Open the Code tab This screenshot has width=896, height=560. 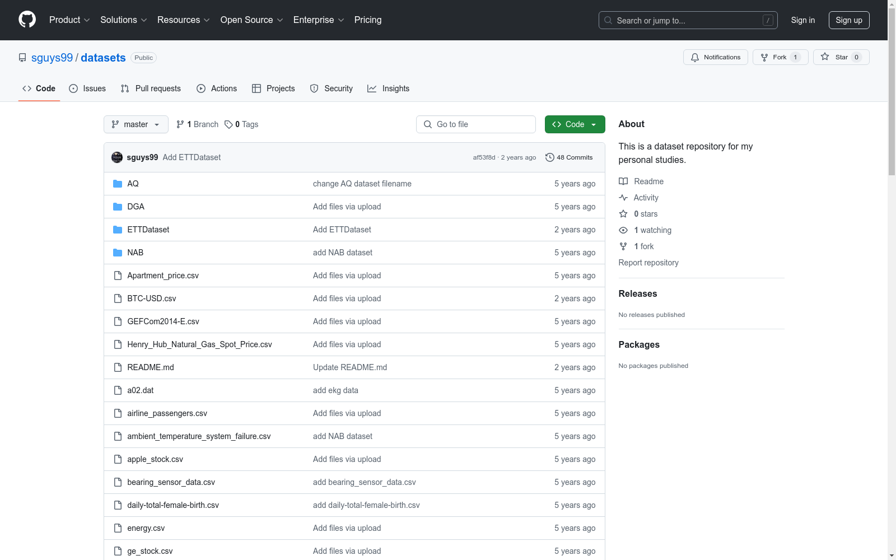tap(39, 88)
